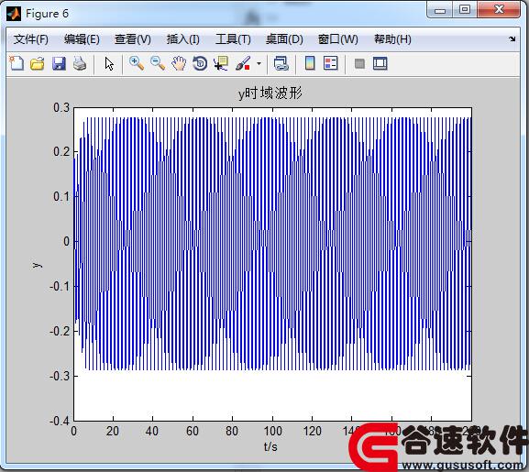Open the 查看(V) menu
This screenshot has width=529, height=472.
click(133, 39)
